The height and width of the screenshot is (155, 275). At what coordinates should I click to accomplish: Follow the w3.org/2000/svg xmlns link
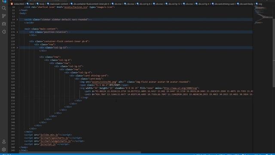point(180,88)
